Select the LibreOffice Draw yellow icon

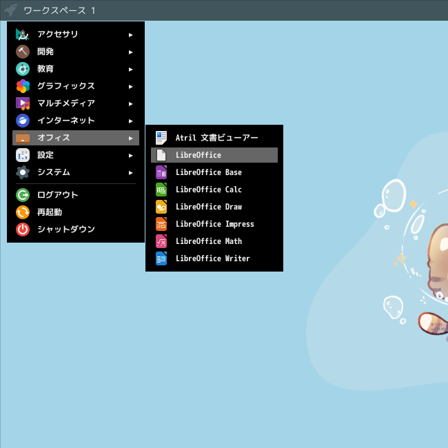pyautogui.click(x=161, y=207)
